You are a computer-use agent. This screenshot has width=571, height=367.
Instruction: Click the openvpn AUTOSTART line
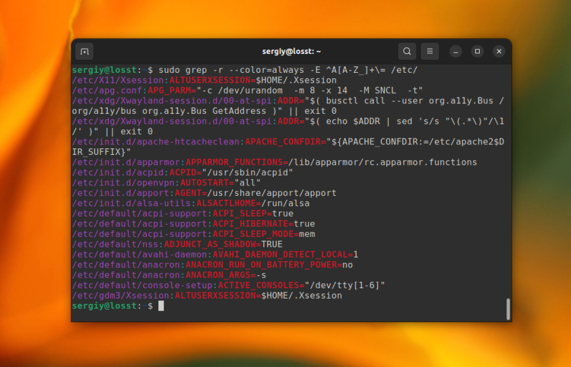[166, 182]
